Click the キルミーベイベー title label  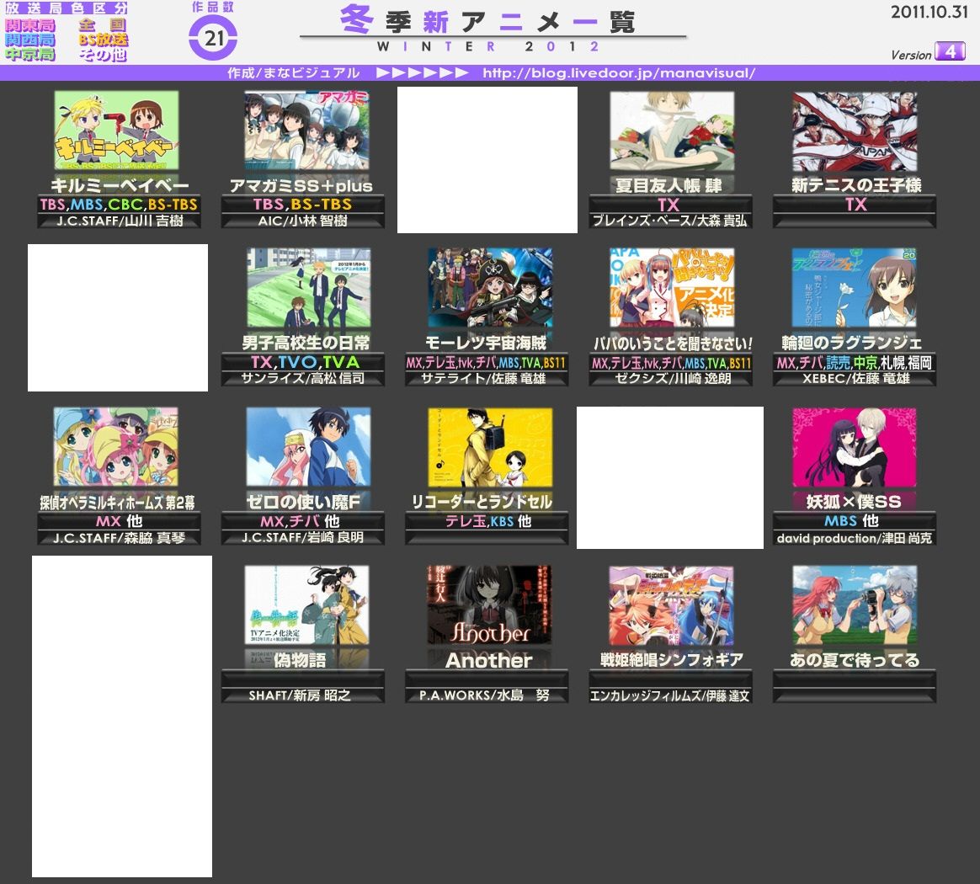tap(120, 186)
